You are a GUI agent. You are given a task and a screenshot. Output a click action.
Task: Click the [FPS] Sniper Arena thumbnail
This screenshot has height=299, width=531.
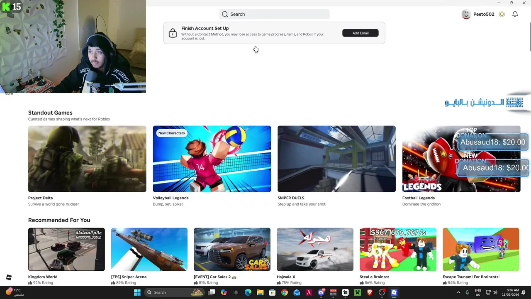[149, 249]
